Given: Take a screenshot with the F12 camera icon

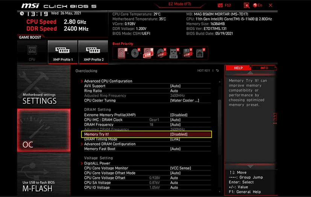Looking at the screenshot, I should [x=220, y=5].
